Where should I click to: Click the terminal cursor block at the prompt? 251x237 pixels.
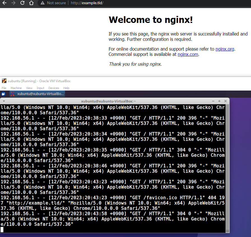2,230
